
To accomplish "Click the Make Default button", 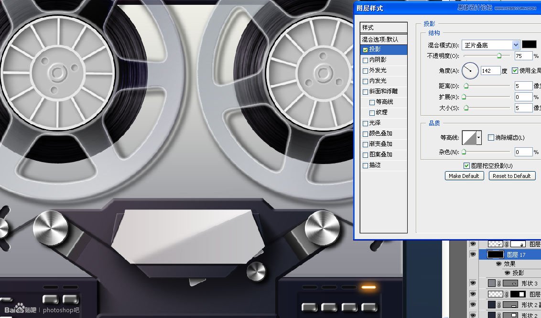I will coord(464,176).
